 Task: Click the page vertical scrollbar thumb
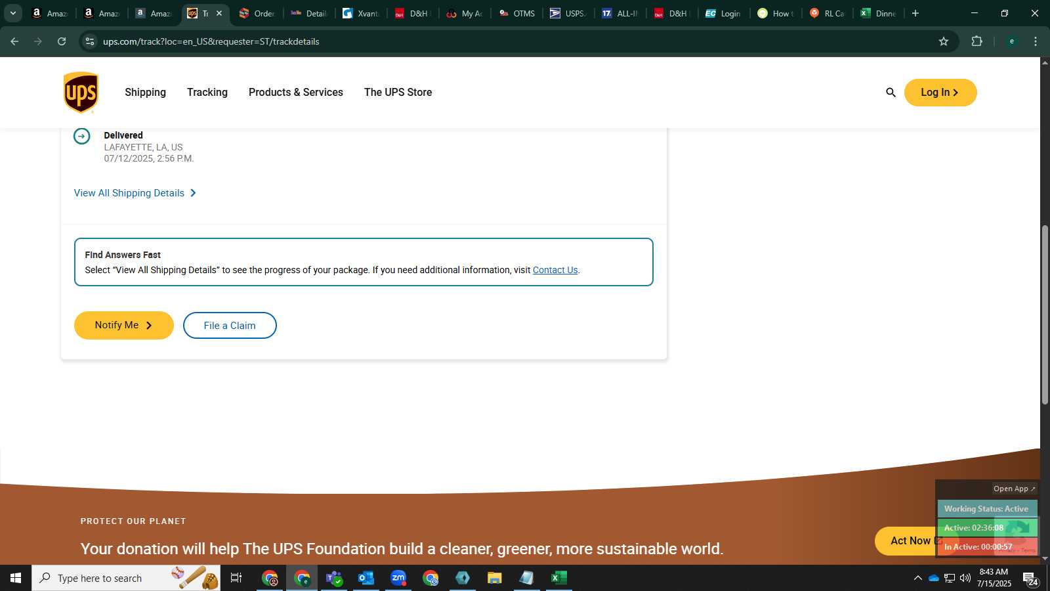click(x=1045, y=315)
